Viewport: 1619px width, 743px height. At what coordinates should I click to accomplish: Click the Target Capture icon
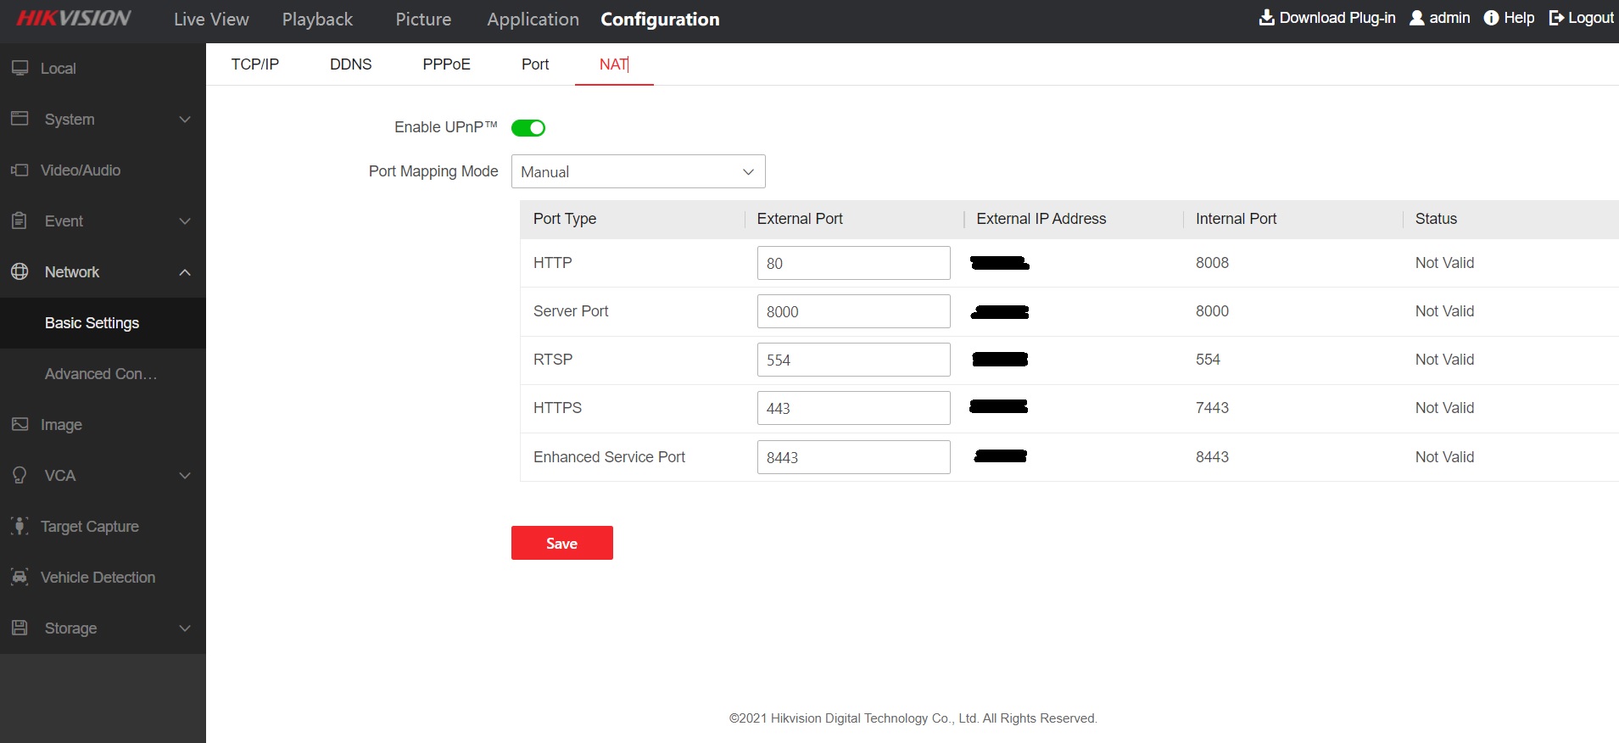(x=20, y=526)
